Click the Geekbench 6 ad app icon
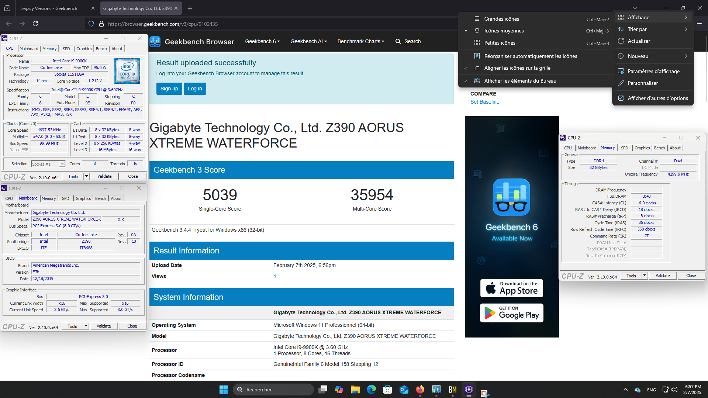The image size is (708, 398). 511,197
